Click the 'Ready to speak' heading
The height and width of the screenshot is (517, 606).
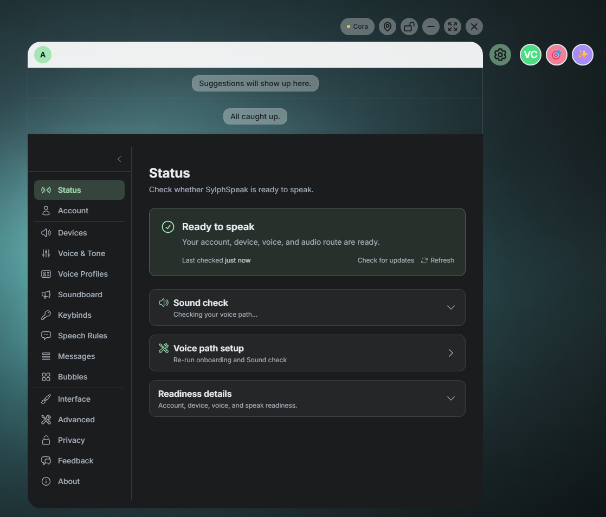coord(218,227)
